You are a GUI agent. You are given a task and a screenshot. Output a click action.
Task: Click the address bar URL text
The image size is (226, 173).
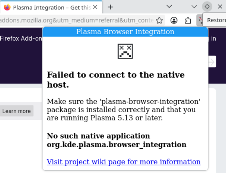pos(77,20)
